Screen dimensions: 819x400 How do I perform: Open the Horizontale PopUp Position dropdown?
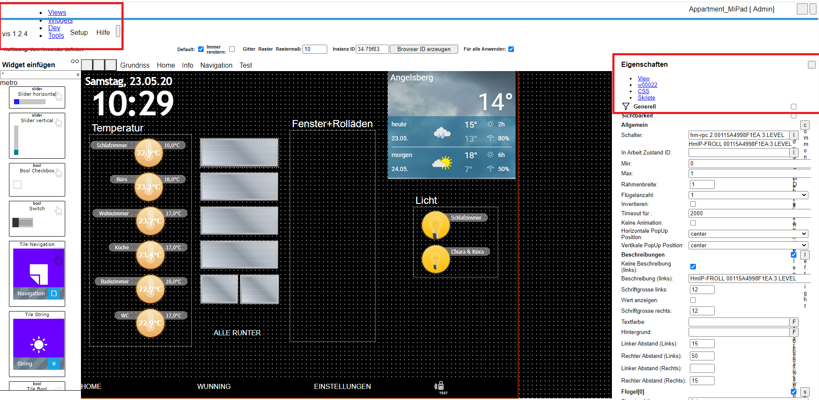click(x=748, y=234)
